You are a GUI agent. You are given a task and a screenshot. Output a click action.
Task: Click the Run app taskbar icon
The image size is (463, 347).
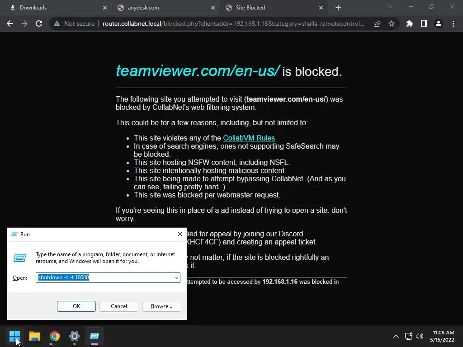94,336
